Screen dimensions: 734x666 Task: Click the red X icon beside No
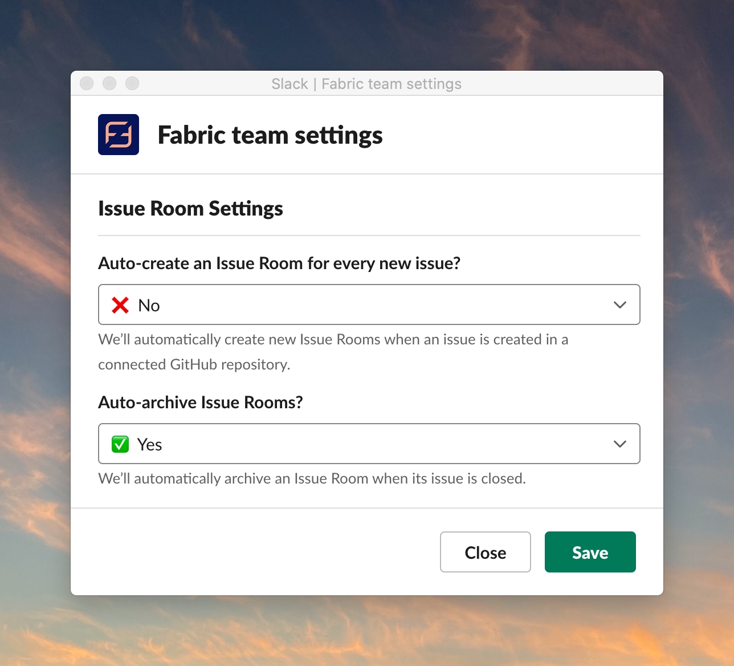tap(120, 305)
